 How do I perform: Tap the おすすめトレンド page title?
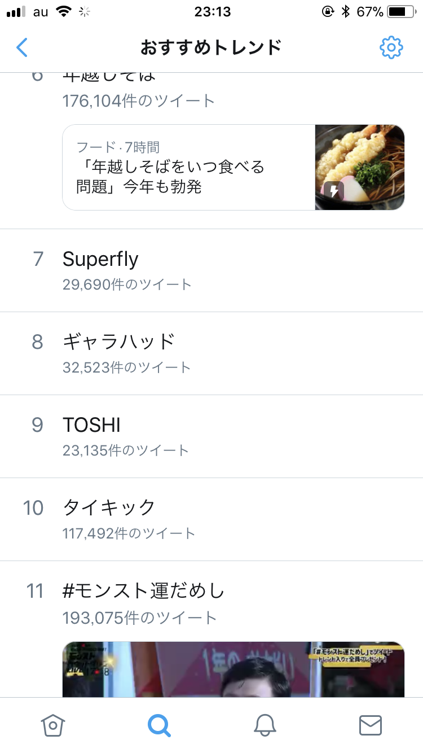point(211,47)
